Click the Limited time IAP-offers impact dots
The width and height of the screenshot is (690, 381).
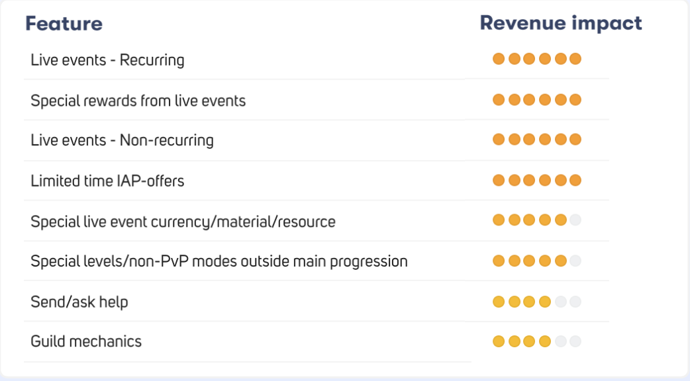(x=536, y=180)
